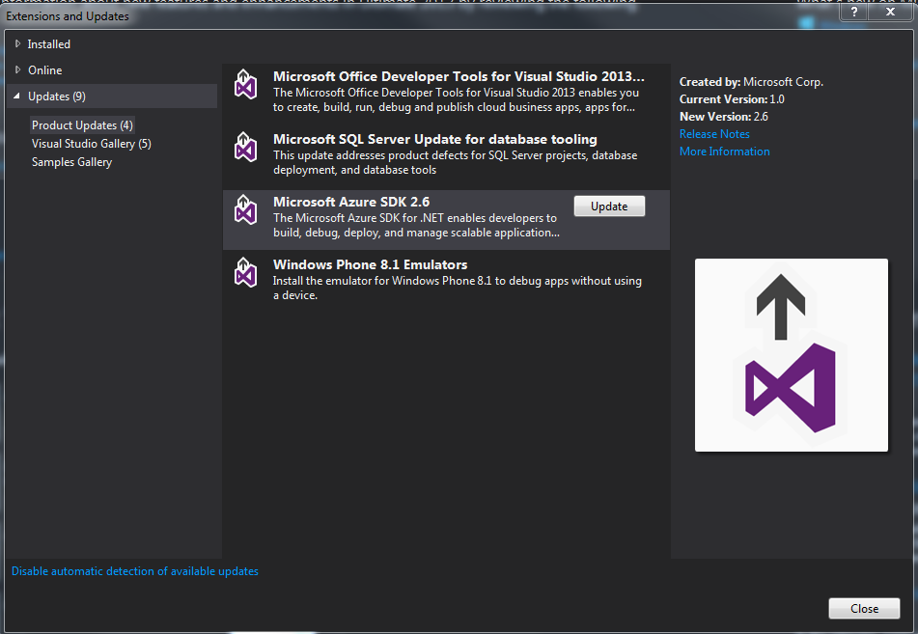Click the Extensions and Updates title bar text
Screen dimensions: 918x634
[68, 15]
